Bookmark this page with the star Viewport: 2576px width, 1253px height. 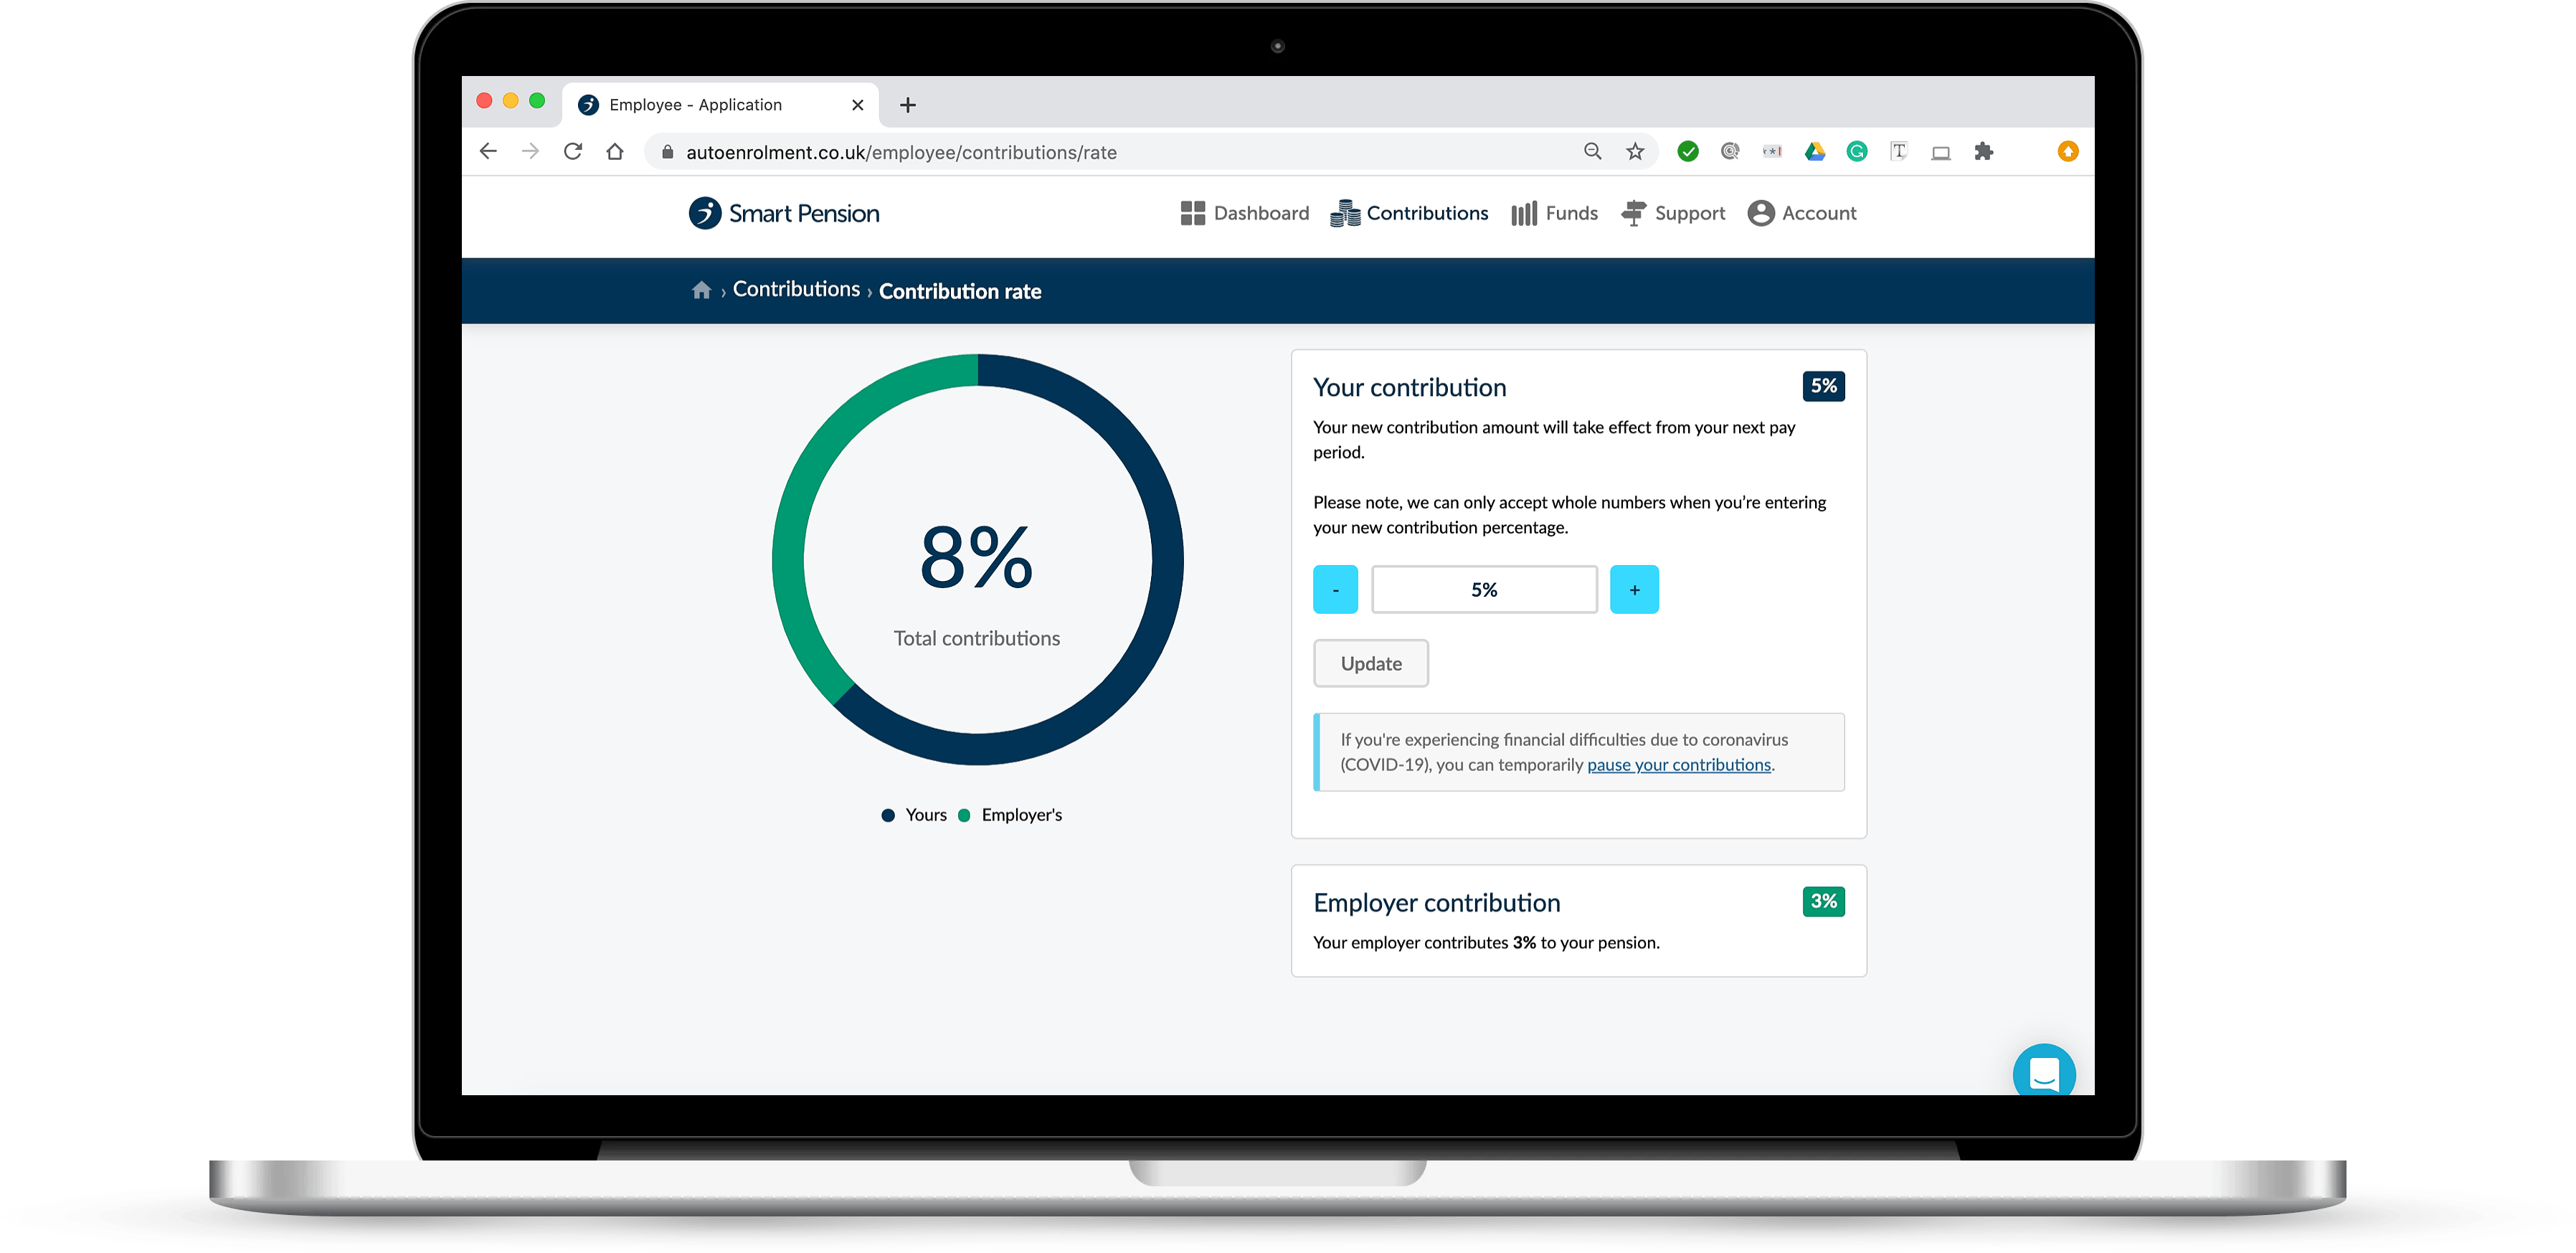click(1635, 151)
